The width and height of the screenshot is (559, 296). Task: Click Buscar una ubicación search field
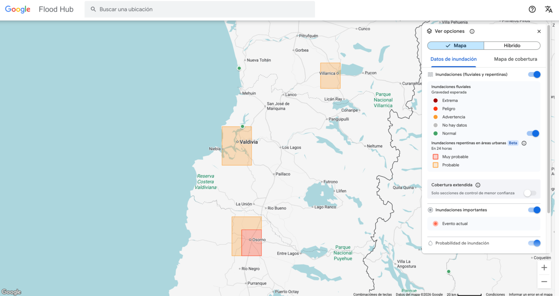click(200, 9)
